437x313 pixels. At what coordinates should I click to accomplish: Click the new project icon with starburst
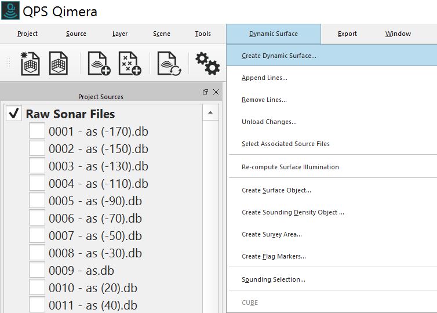click(x=30, y=64)
